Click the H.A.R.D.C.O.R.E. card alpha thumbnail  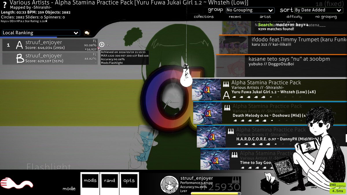pos(211,137)
